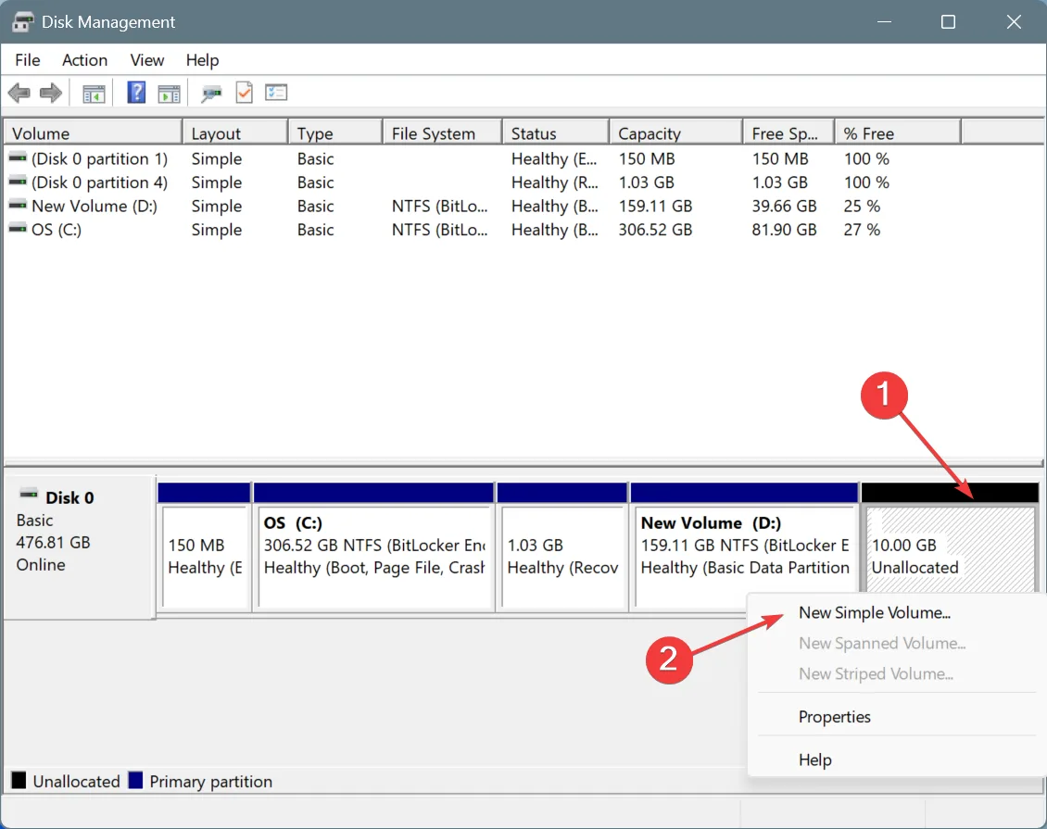Sort by the File System column header
The height and width of the screenshot is (829, 1047).
pos(443,133)
